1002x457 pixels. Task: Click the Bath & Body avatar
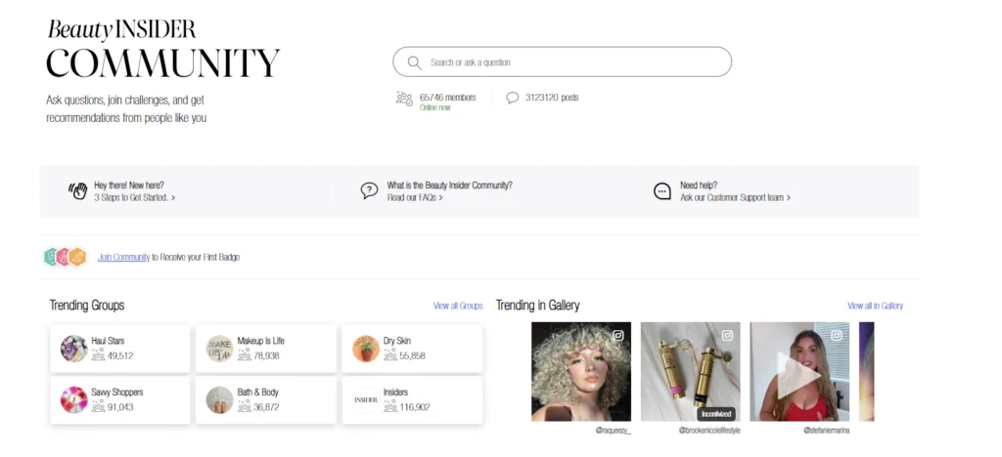click(x=220, y=400)
